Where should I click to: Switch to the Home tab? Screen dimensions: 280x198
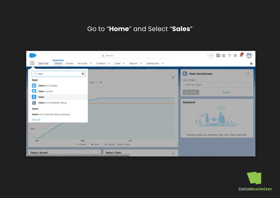pos(58,63)
